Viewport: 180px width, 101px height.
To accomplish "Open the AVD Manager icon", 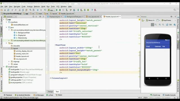I will point(81,10).
